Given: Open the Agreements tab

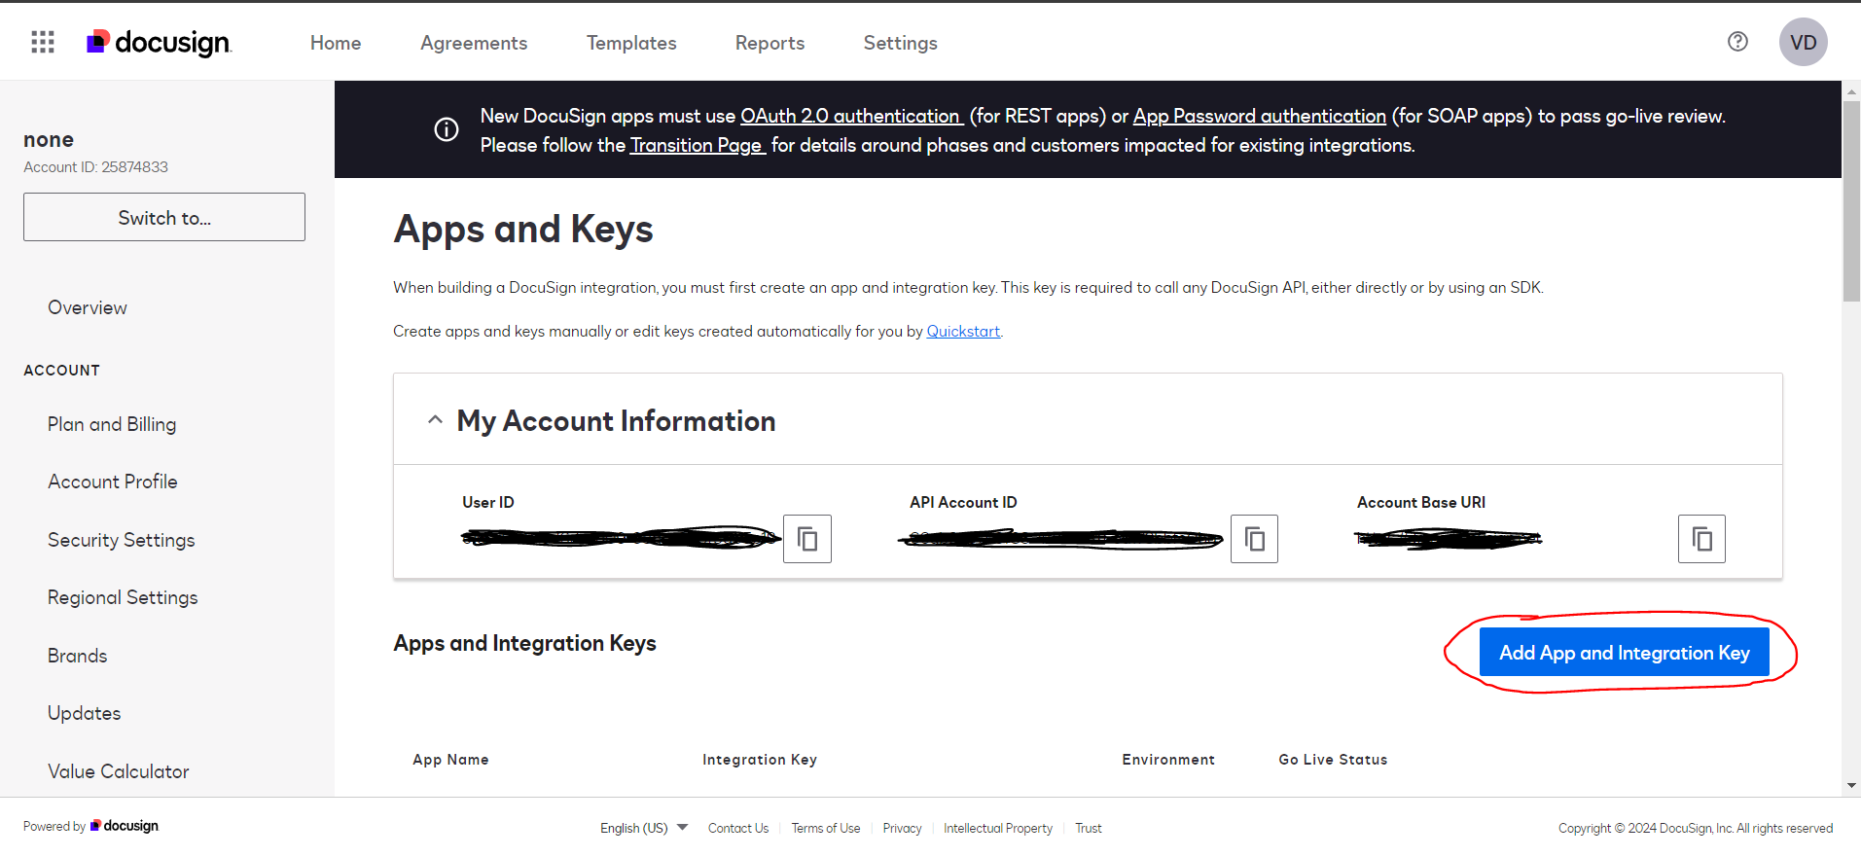Looking at the screenshot, I should [474, 43].
